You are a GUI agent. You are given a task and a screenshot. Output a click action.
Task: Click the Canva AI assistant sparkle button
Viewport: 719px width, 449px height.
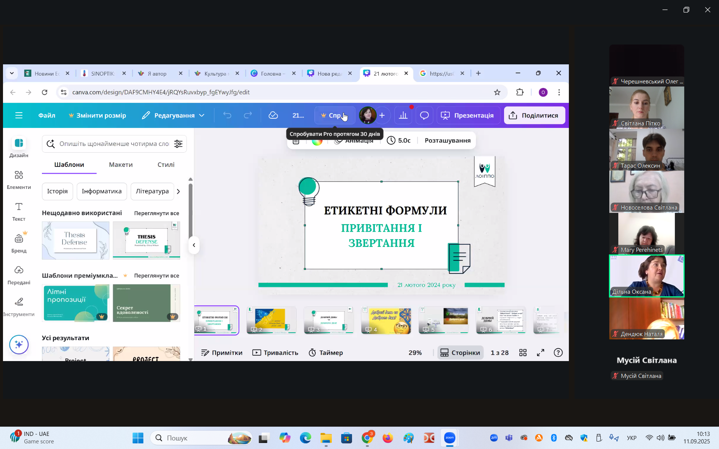pos(19,344)
